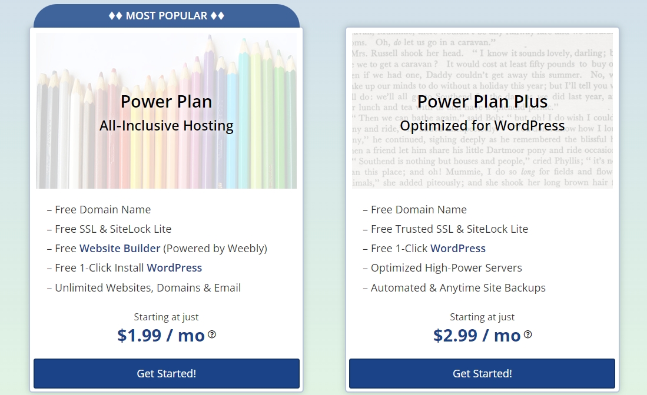The height and width of the screenshot is (395, 647).
Task: Click the pricing tooltip beside $2.99
Action: [527, 335]
